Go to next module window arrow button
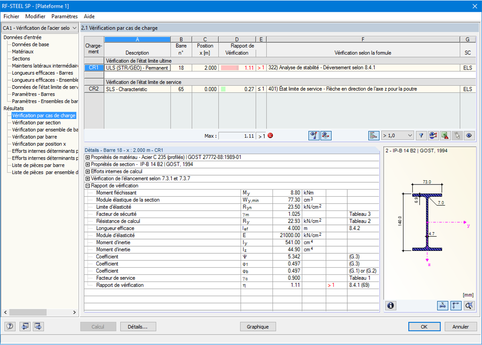Screen dimensions: 482x345 (38, 326)
